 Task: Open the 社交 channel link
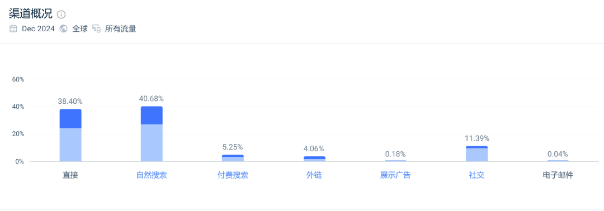[476, 175]
